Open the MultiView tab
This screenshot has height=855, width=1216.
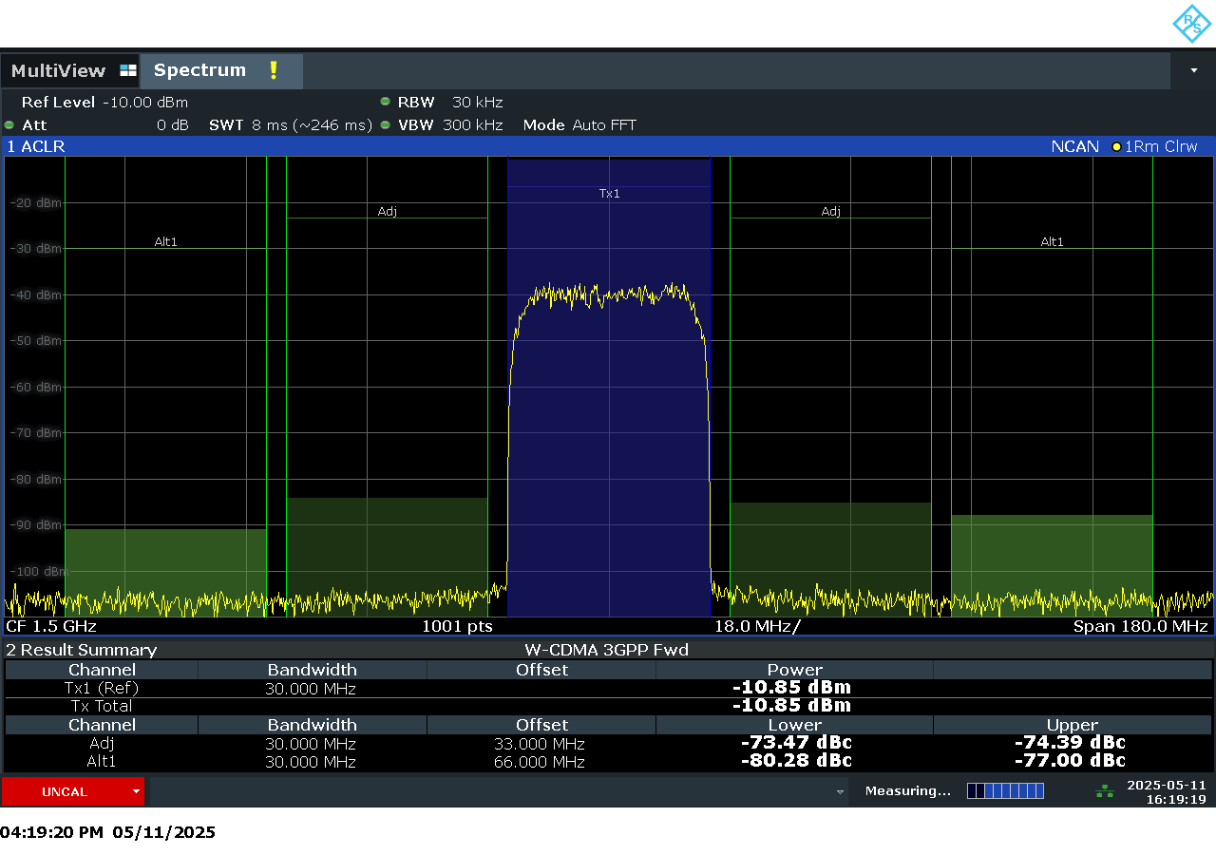[70, 70]
